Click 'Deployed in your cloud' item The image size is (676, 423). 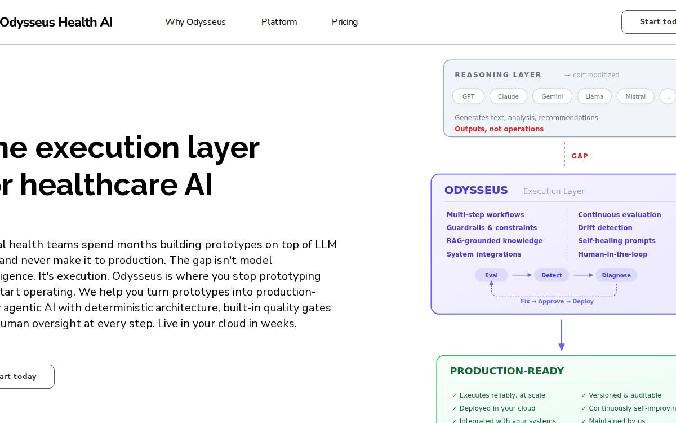pos(493,408)
